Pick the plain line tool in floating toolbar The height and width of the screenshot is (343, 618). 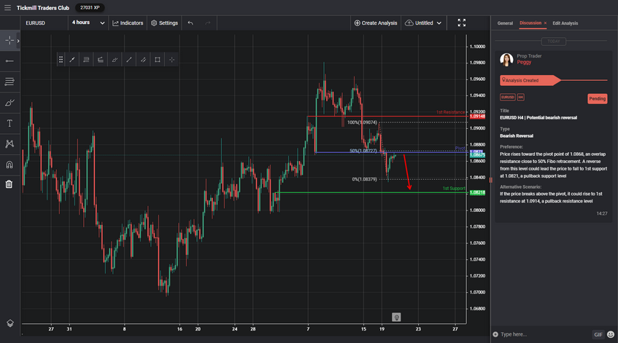point(129,60)
